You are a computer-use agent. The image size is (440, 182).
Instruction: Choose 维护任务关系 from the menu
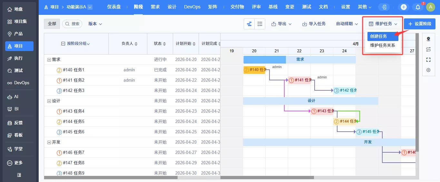[x=383, y=45]
